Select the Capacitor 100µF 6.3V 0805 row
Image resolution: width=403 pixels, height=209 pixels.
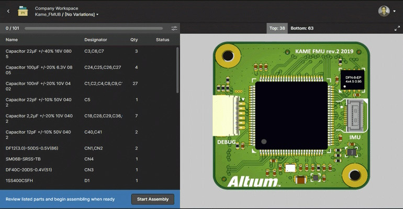coord(88,70)
